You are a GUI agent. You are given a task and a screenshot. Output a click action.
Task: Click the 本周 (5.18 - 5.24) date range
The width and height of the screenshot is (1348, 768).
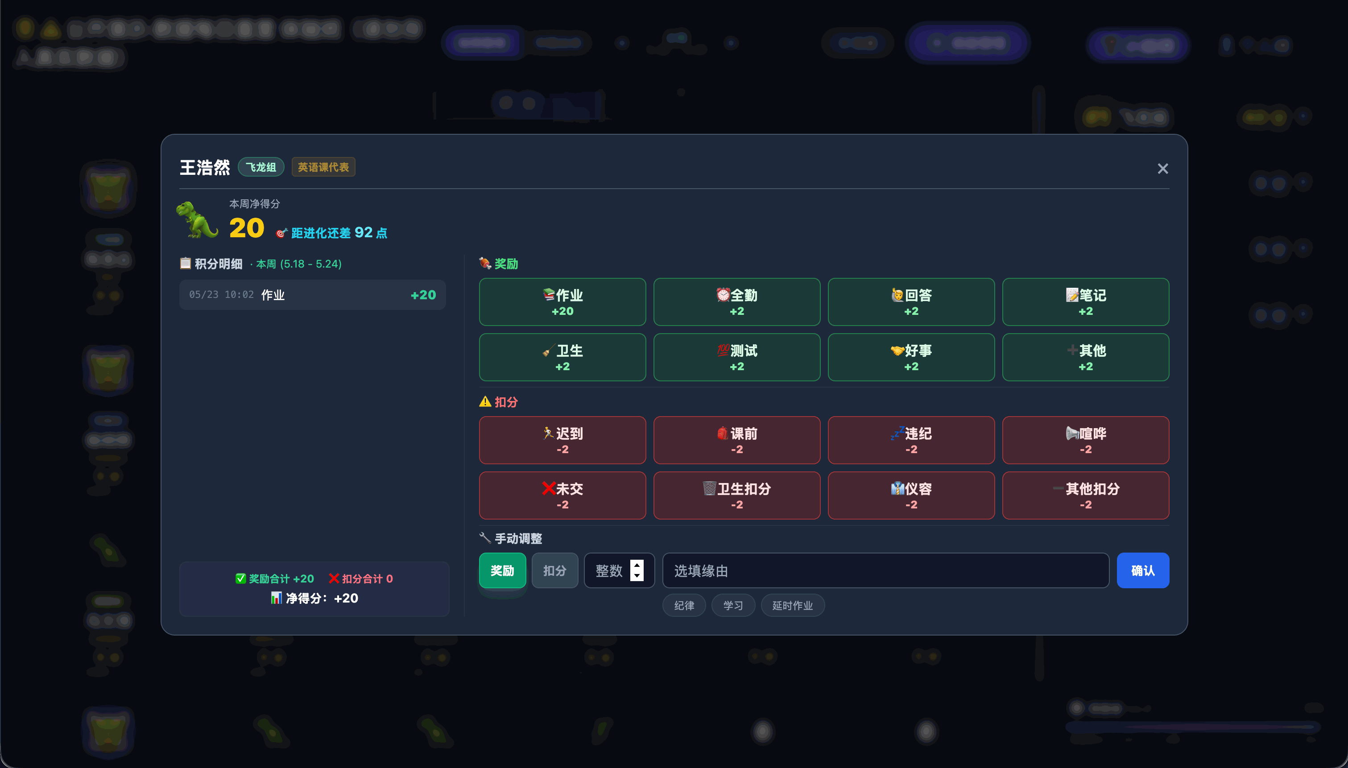point(298,264)
